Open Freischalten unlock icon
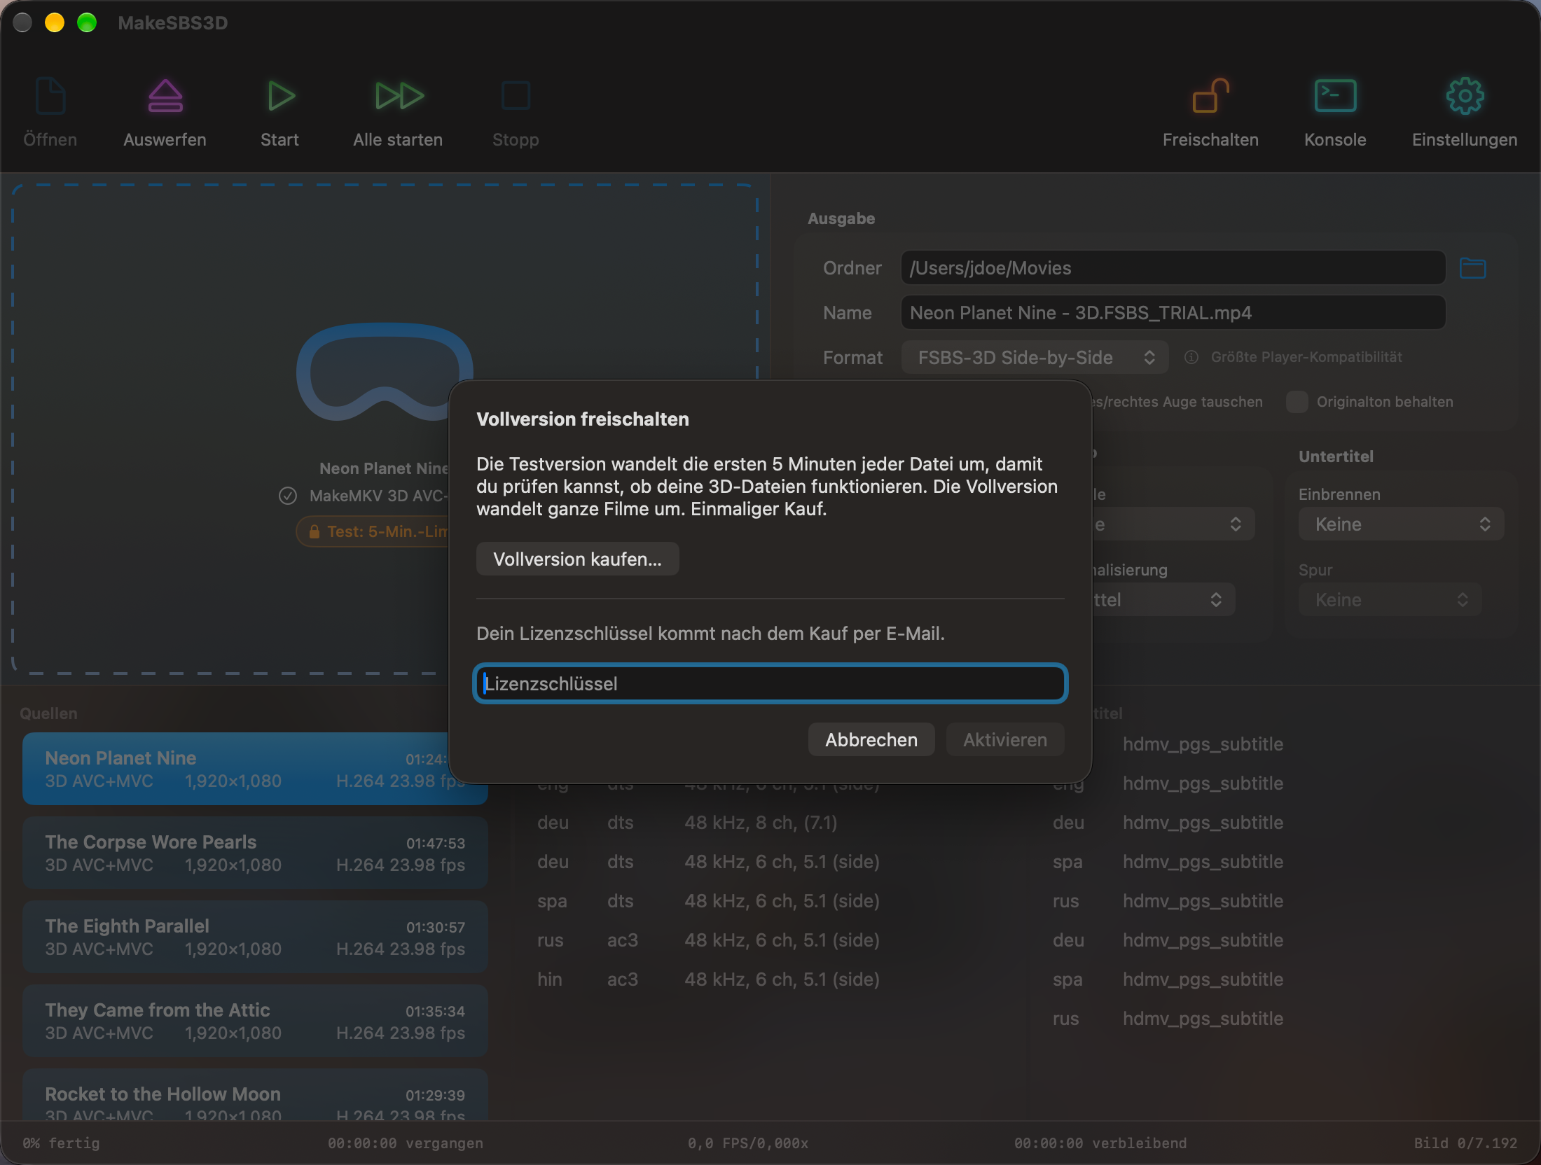Viewport: 1541px width, 1165px height. (1211, 96)
